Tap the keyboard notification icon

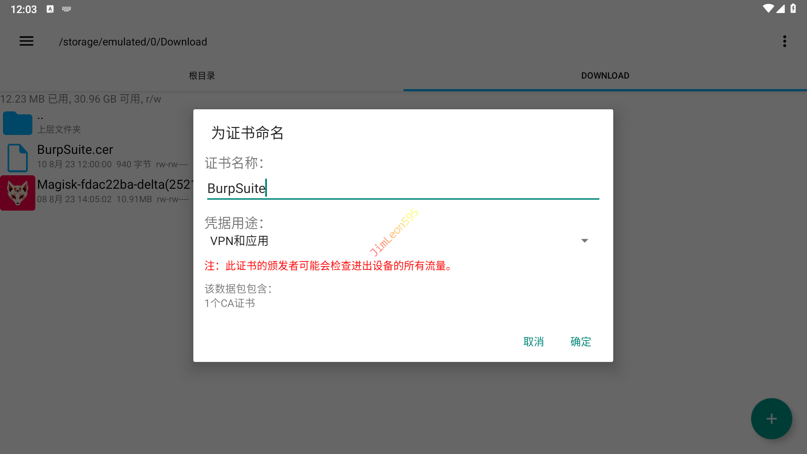pyautogui.click(x=66, y=9)
